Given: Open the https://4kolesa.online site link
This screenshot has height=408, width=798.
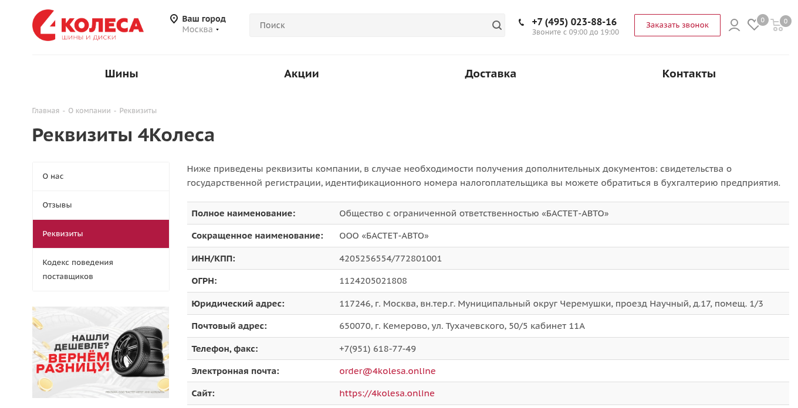Looking at the screenshot, I should point(387,393).
